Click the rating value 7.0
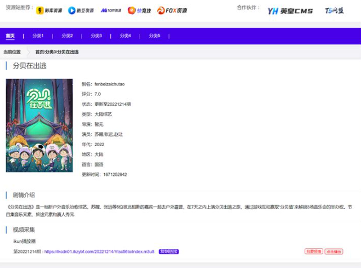The height and width of the screenshot is (268, 361). tap(97, 94)
